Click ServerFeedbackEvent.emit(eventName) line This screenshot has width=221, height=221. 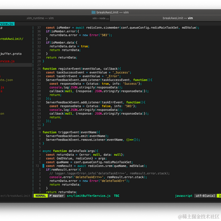coord(77,136)
